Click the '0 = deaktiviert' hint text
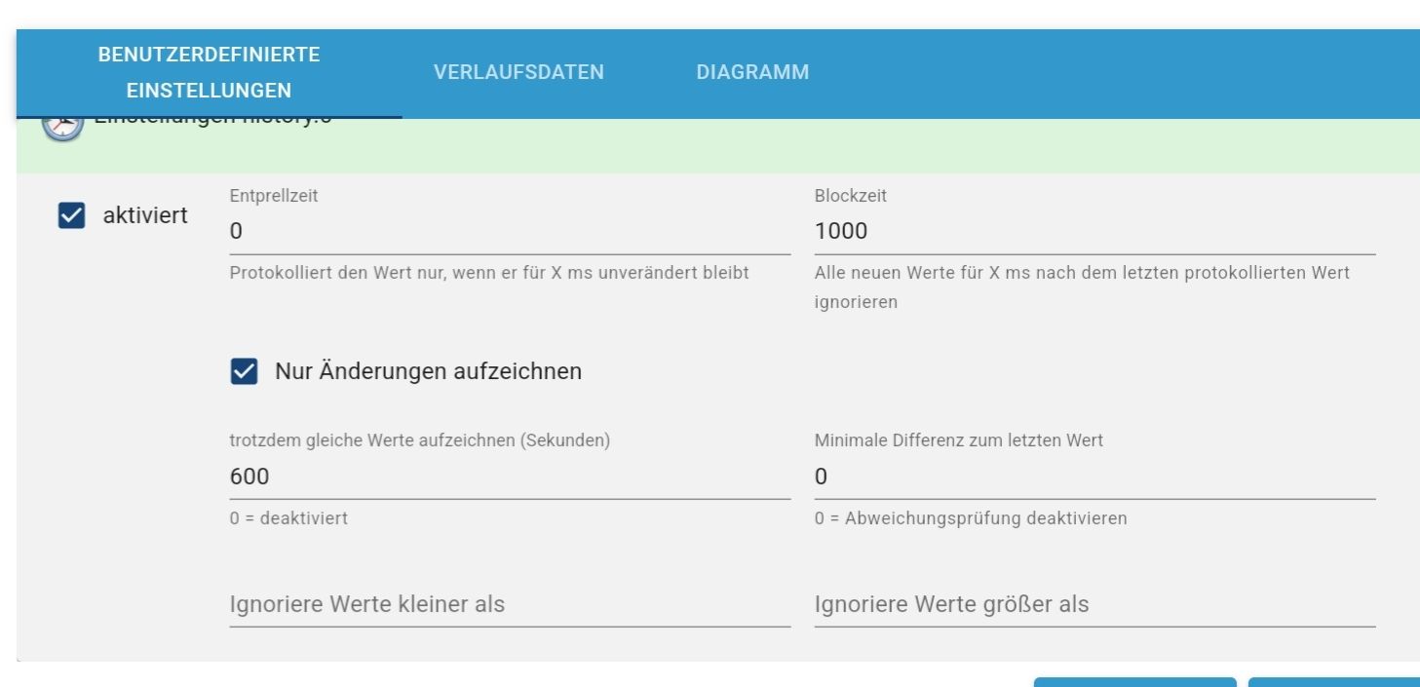The height and width of the screenshot is (687, 1420). 288,518
